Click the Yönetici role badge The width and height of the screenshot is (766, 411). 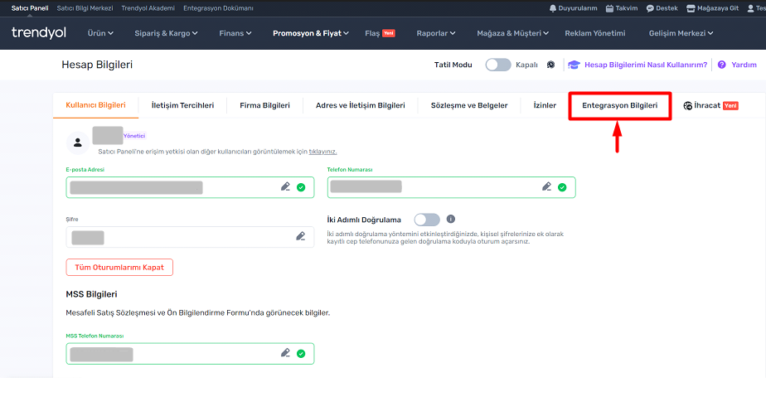coord(134,136)
